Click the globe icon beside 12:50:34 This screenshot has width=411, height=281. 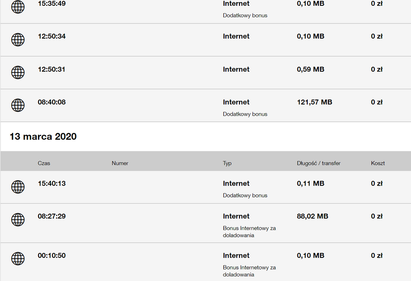tap(18, 39)
